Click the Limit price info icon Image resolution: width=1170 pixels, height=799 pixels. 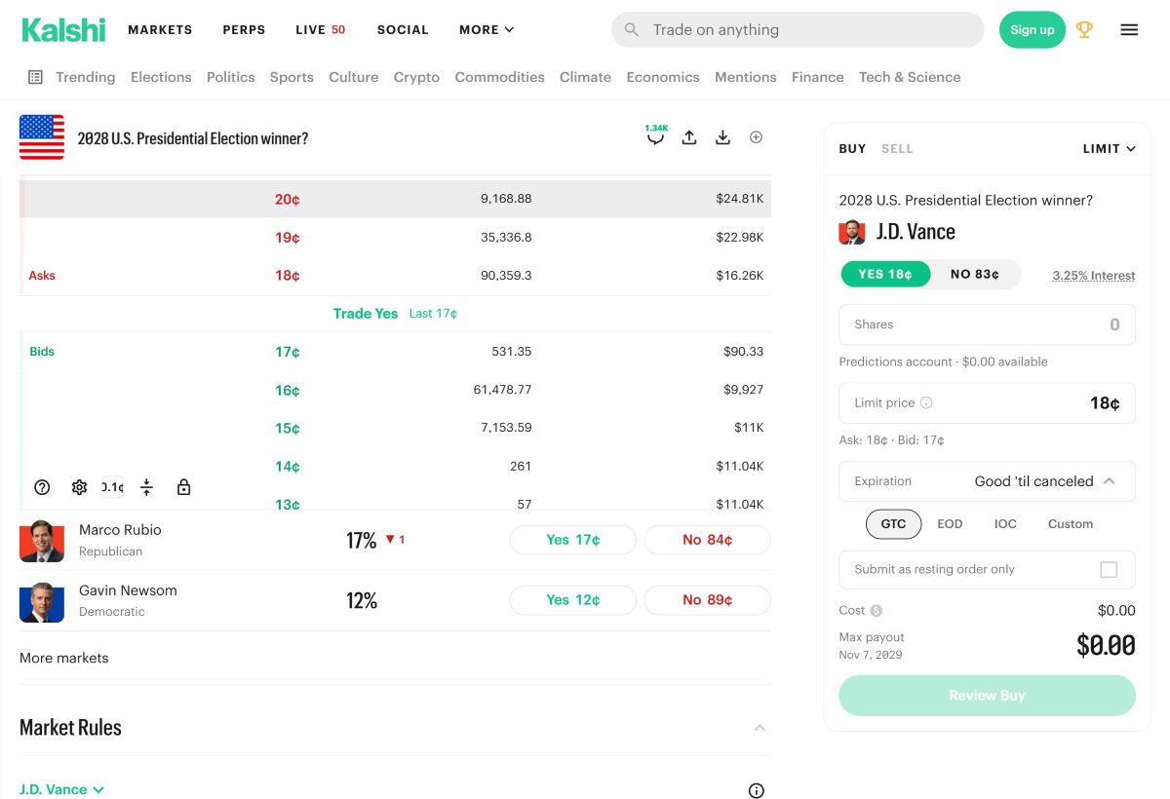tap(926, 402)
